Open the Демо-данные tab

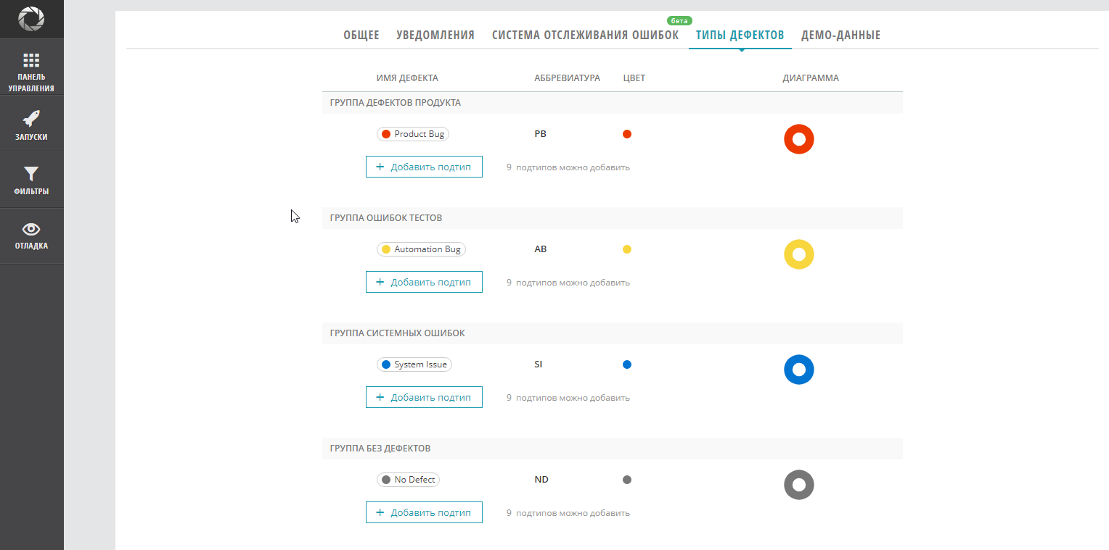(840, 34)
